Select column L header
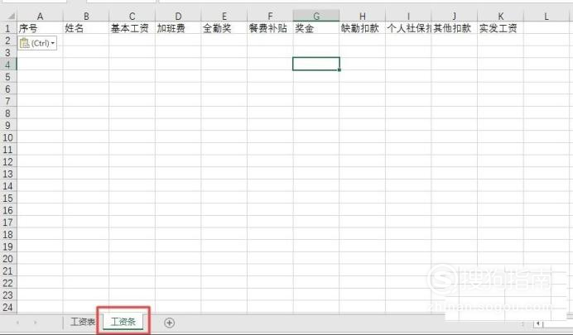This screenshot has height=335, width=573. point(547,16)
